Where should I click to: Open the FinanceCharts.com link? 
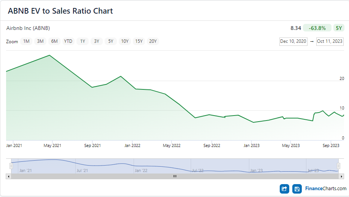(x=326, y=189)
